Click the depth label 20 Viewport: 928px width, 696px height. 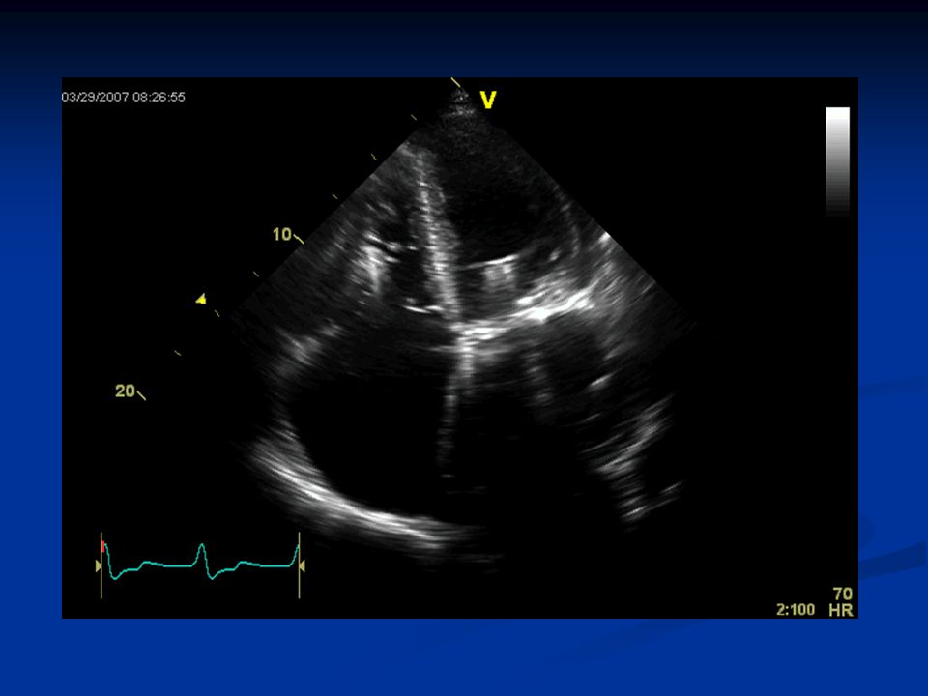point(125,391)
